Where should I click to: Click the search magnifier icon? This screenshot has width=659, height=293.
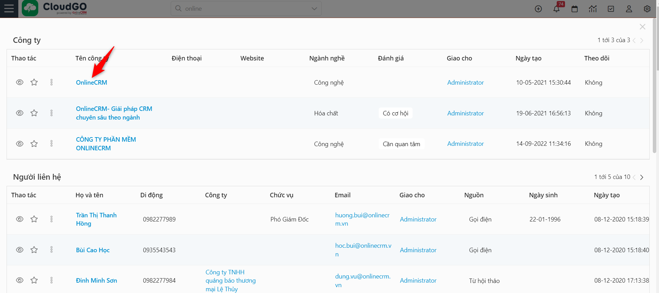click(178, 8)
